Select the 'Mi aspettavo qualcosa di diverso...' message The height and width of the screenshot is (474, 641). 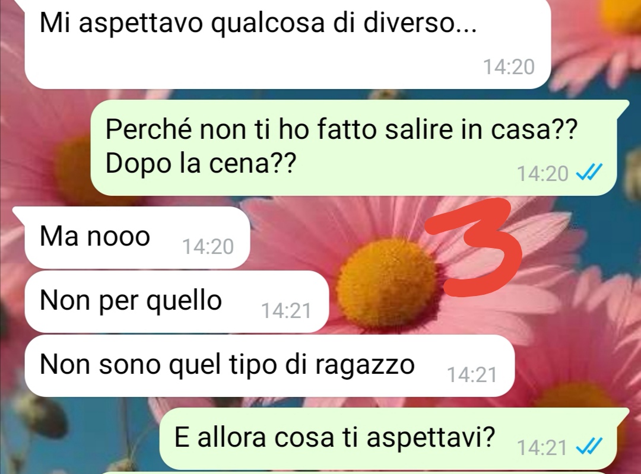coord(288,43)
